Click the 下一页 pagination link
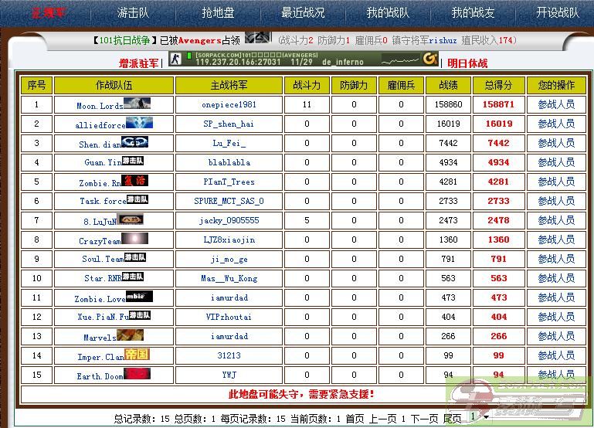Viewport: 594px width, 428px height. coord(423,418)
